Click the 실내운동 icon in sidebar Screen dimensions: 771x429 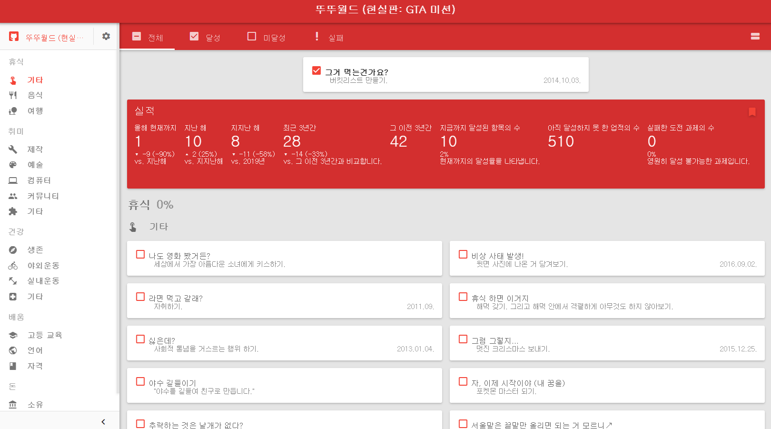tap(13, 281)
